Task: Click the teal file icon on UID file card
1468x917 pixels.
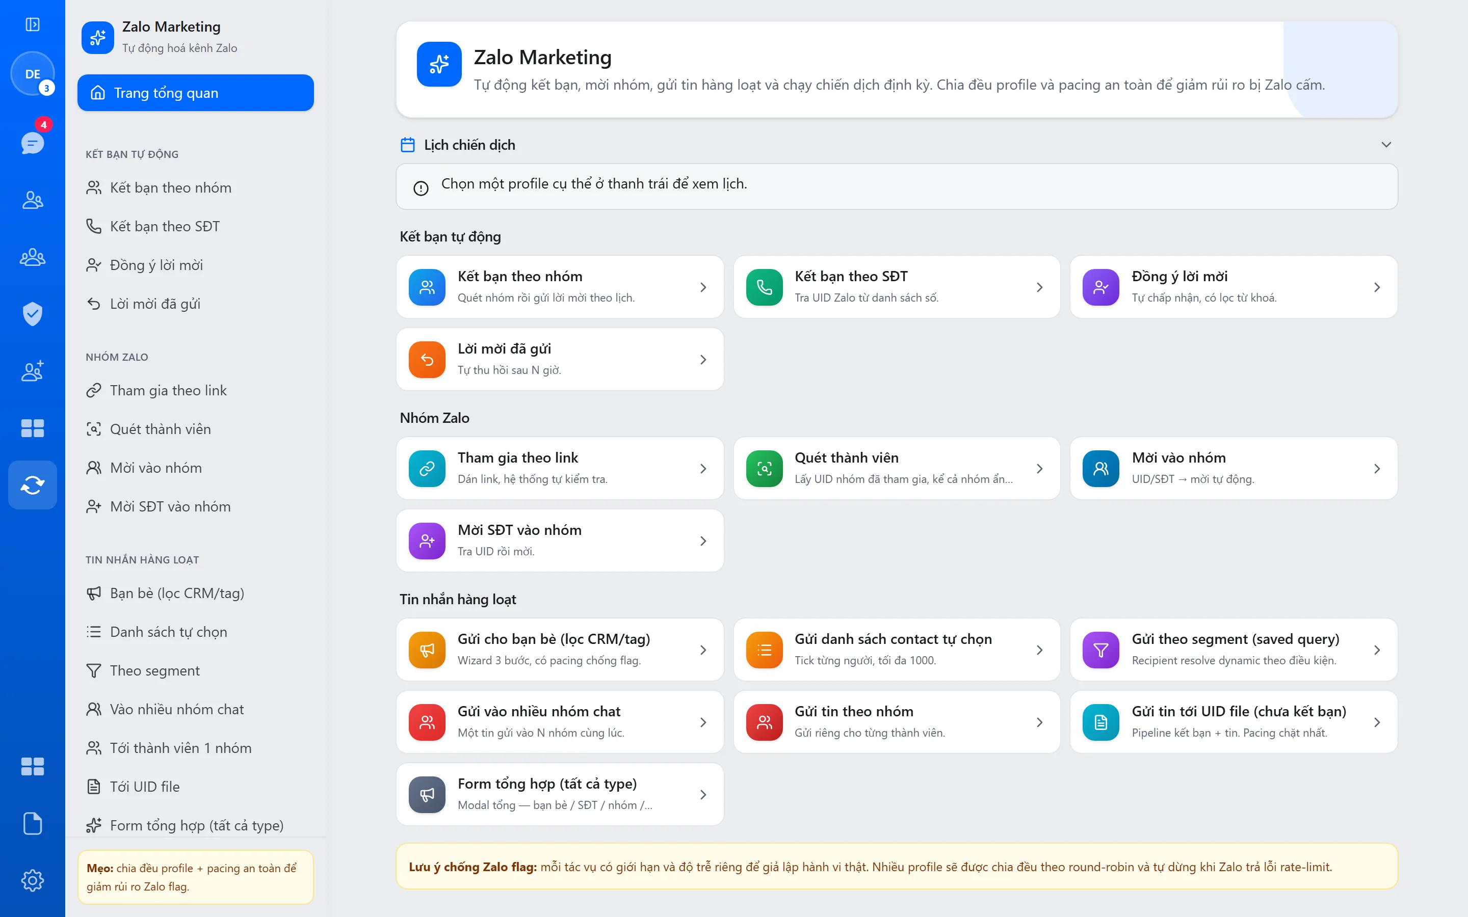Action: coord(1100,722)
